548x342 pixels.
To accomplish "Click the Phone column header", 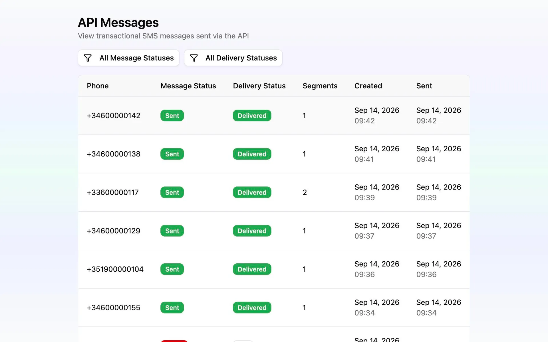I will [98, 86].
